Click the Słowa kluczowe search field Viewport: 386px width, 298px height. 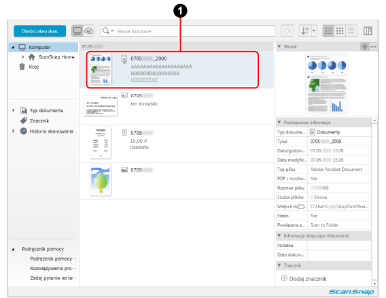[x=194, y=31]
